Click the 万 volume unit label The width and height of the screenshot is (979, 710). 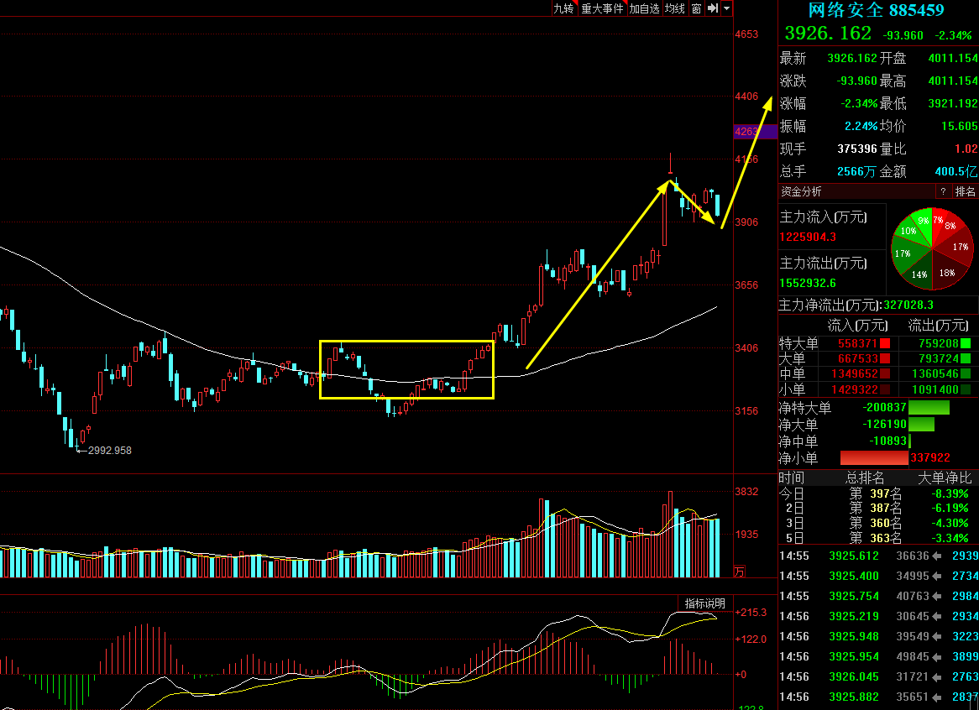(x=739, y=571)
